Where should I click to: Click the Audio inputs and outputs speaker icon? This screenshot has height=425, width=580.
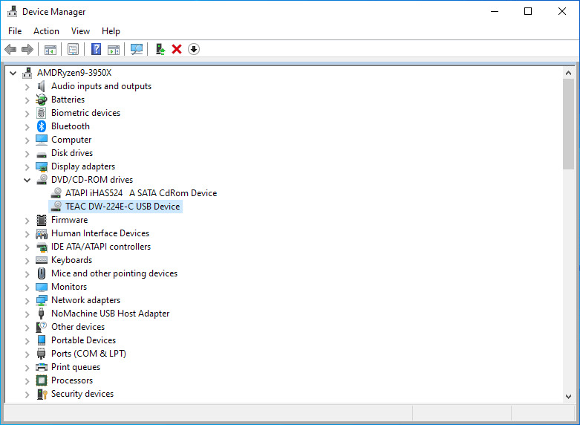[x=42, y=86]
